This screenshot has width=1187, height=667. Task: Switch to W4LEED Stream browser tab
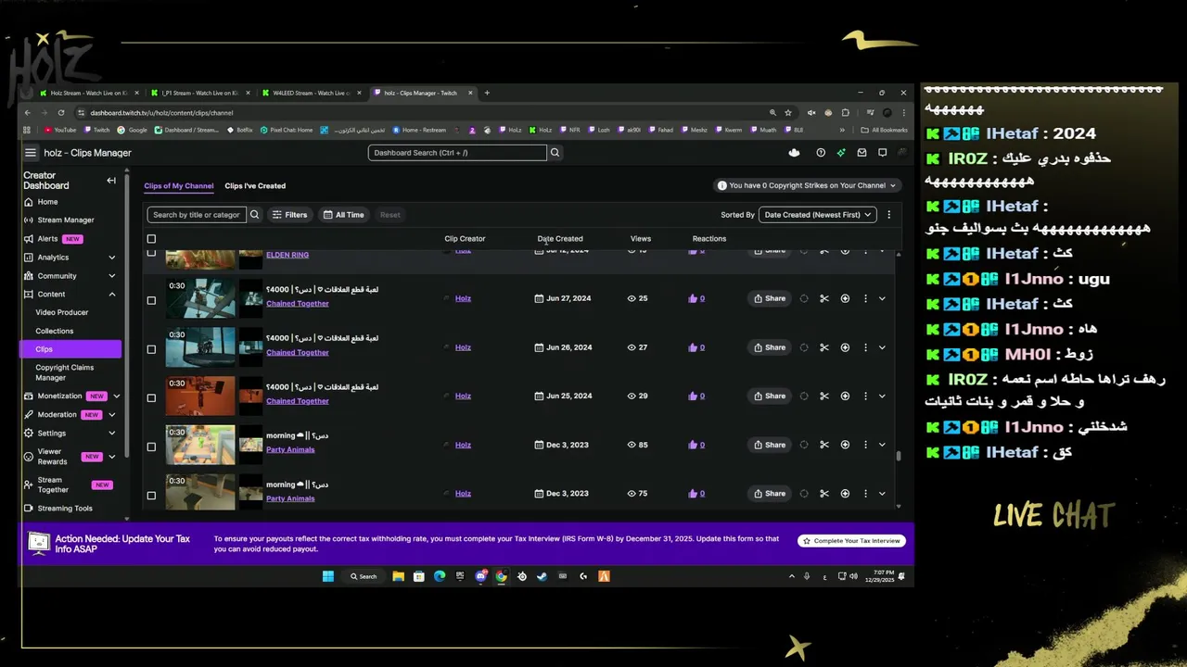311,93
